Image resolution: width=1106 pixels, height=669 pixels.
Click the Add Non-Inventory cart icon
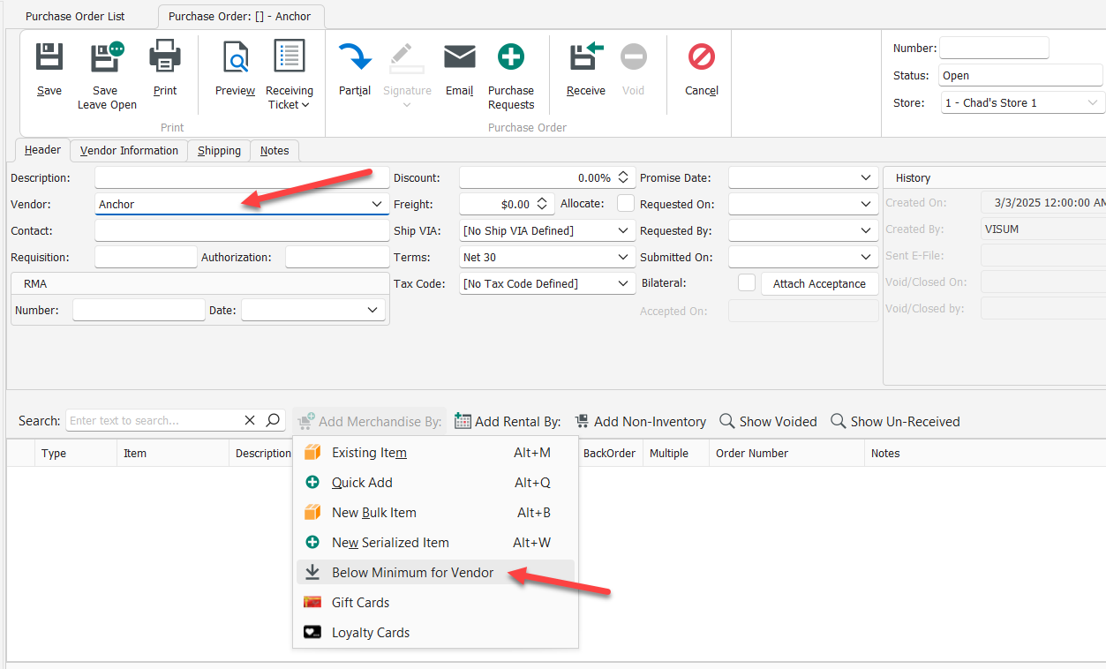[x=582, y=421]
